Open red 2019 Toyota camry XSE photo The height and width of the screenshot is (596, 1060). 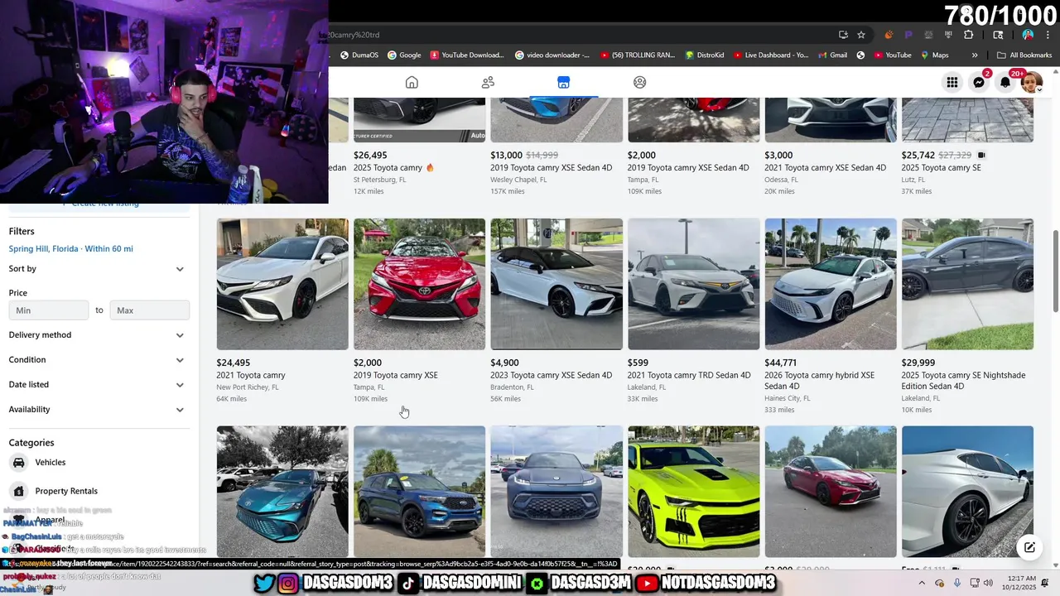pos(419,284)
